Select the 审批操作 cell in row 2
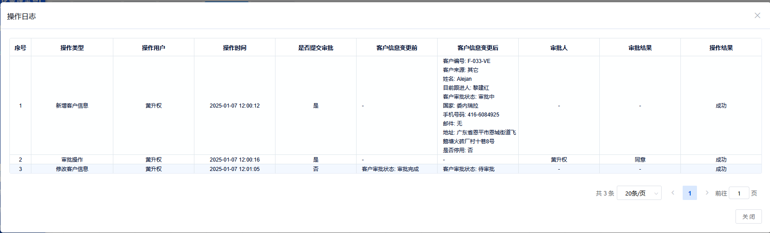Screen dimensions: 770x233 (x=72, y=160)
